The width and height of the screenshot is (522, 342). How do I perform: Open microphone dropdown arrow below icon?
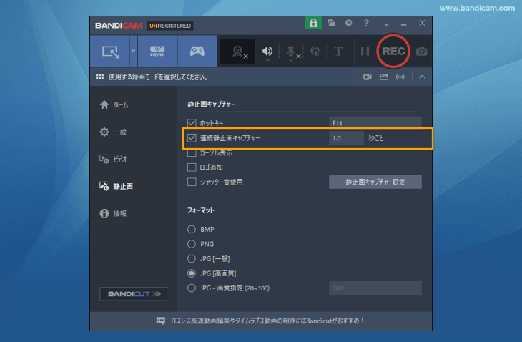coord(290,60)
